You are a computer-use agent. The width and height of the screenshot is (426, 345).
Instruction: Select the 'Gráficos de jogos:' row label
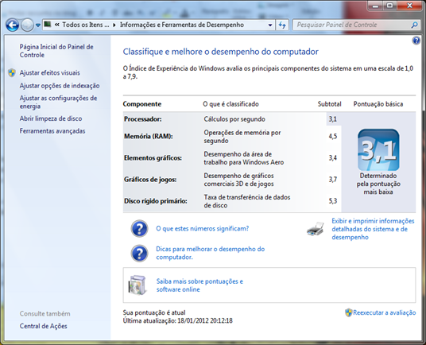tap(150, 180)
